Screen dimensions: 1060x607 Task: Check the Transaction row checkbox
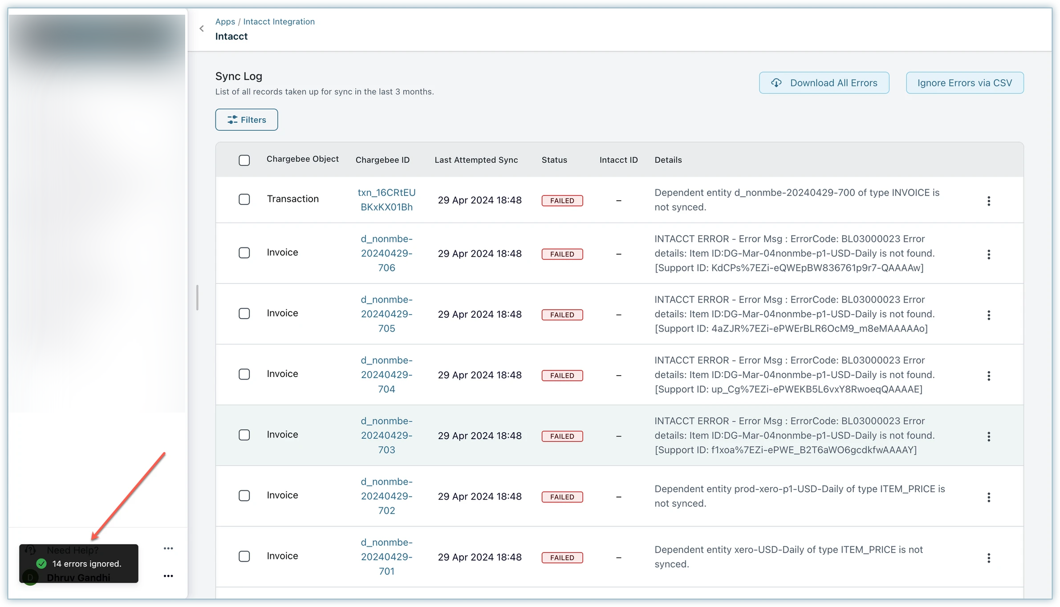point(244,199)
